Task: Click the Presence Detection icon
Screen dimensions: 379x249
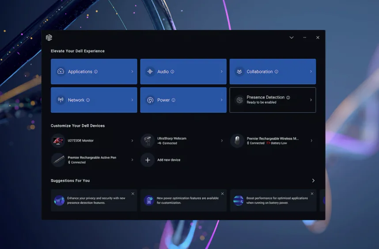Action: [x=239, y=100]
